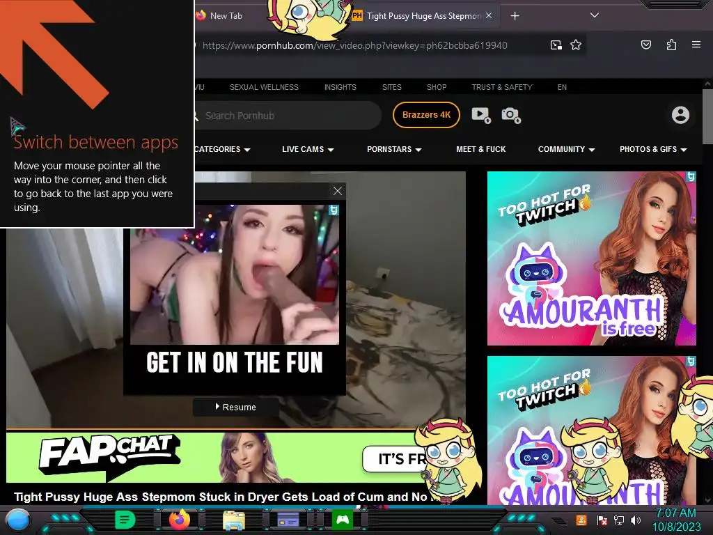
Task: Click the page action icon beside the star
Action: [x=556, y=45]
